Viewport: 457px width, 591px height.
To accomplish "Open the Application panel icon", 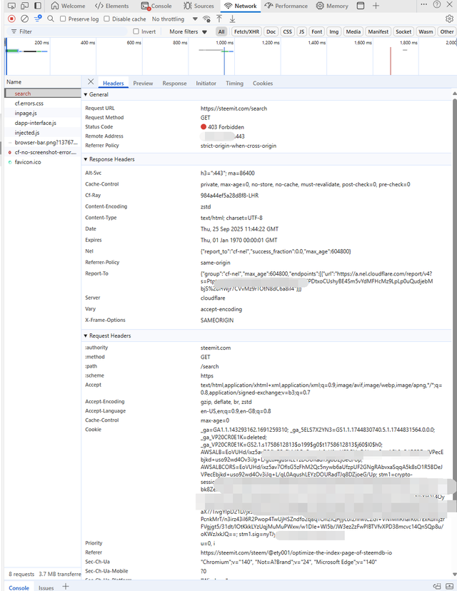I will 361,6.
